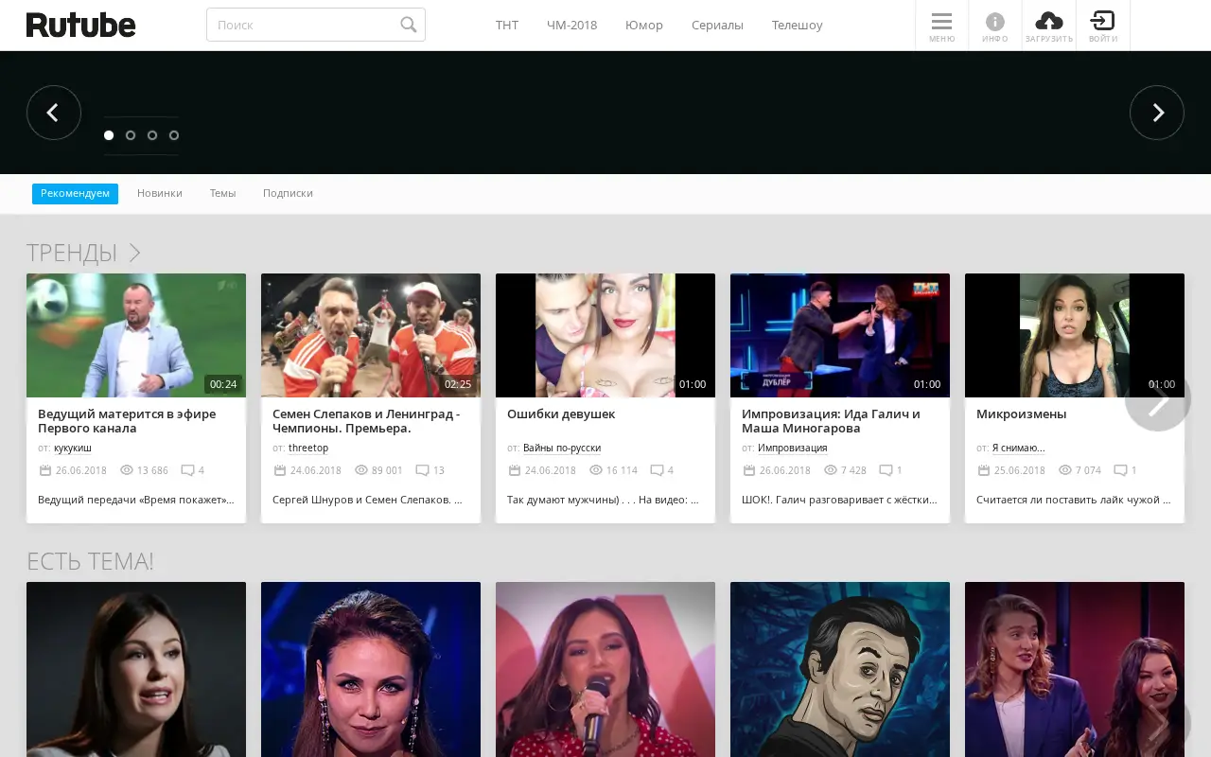This screenshot has height=757, width=1211.
Task: Click comments icon on Семен Слепаков card
Action: click(422, 470)
